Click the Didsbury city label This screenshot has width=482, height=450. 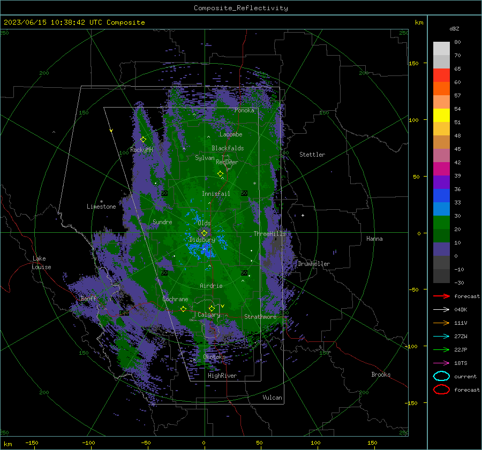coord(202,240)
